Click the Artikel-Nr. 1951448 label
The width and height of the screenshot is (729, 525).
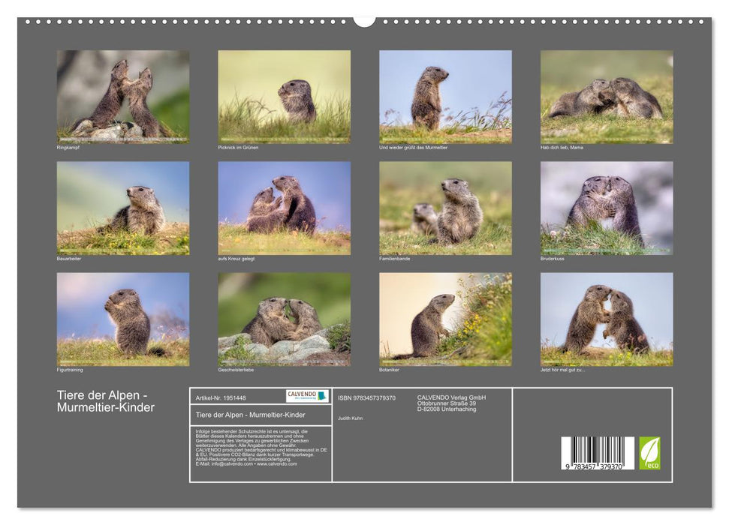pyautogui.click(x=220, y=397)
